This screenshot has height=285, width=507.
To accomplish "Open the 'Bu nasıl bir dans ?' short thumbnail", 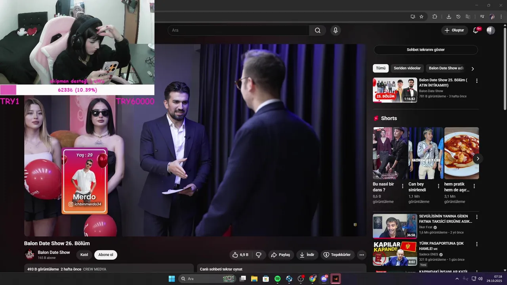I will pyautogui.click(x=390, y=153).
